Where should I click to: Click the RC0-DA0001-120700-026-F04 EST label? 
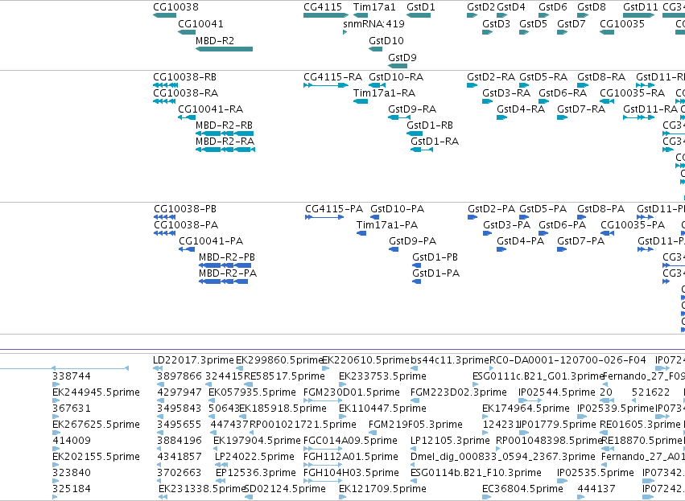click(568, 360)
